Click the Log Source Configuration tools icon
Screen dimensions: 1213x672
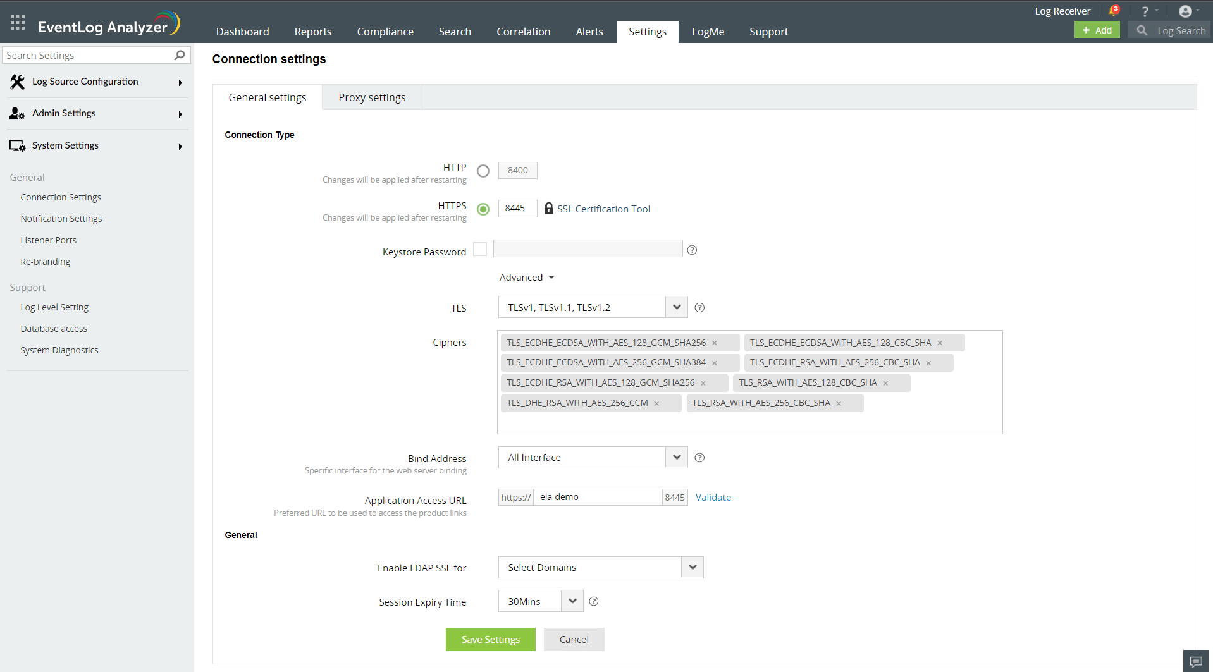pos(17,82)
